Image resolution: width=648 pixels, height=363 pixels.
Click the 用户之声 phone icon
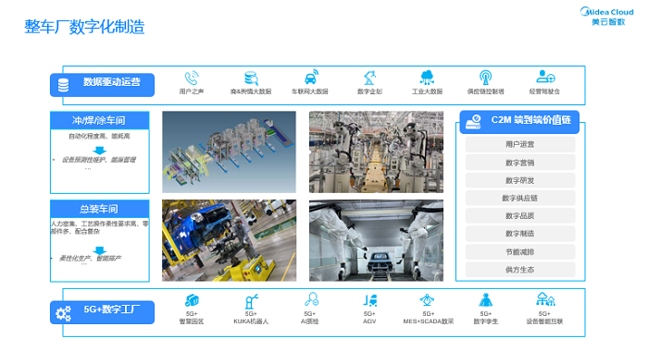pyautogui.click(x=192, y=78)
